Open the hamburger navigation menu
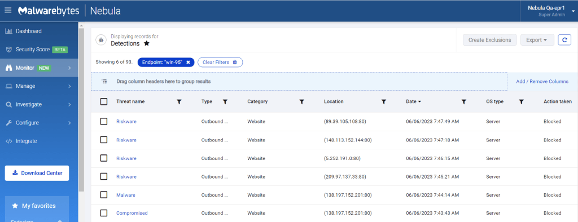 [8, 10]
